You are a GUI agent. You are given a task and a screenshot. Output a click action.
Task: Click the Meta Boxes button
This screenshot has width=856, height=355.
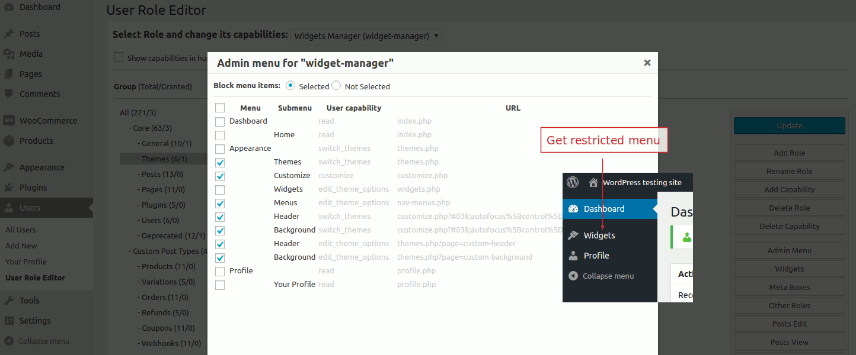pyautogui.click(x=790, y=287)
